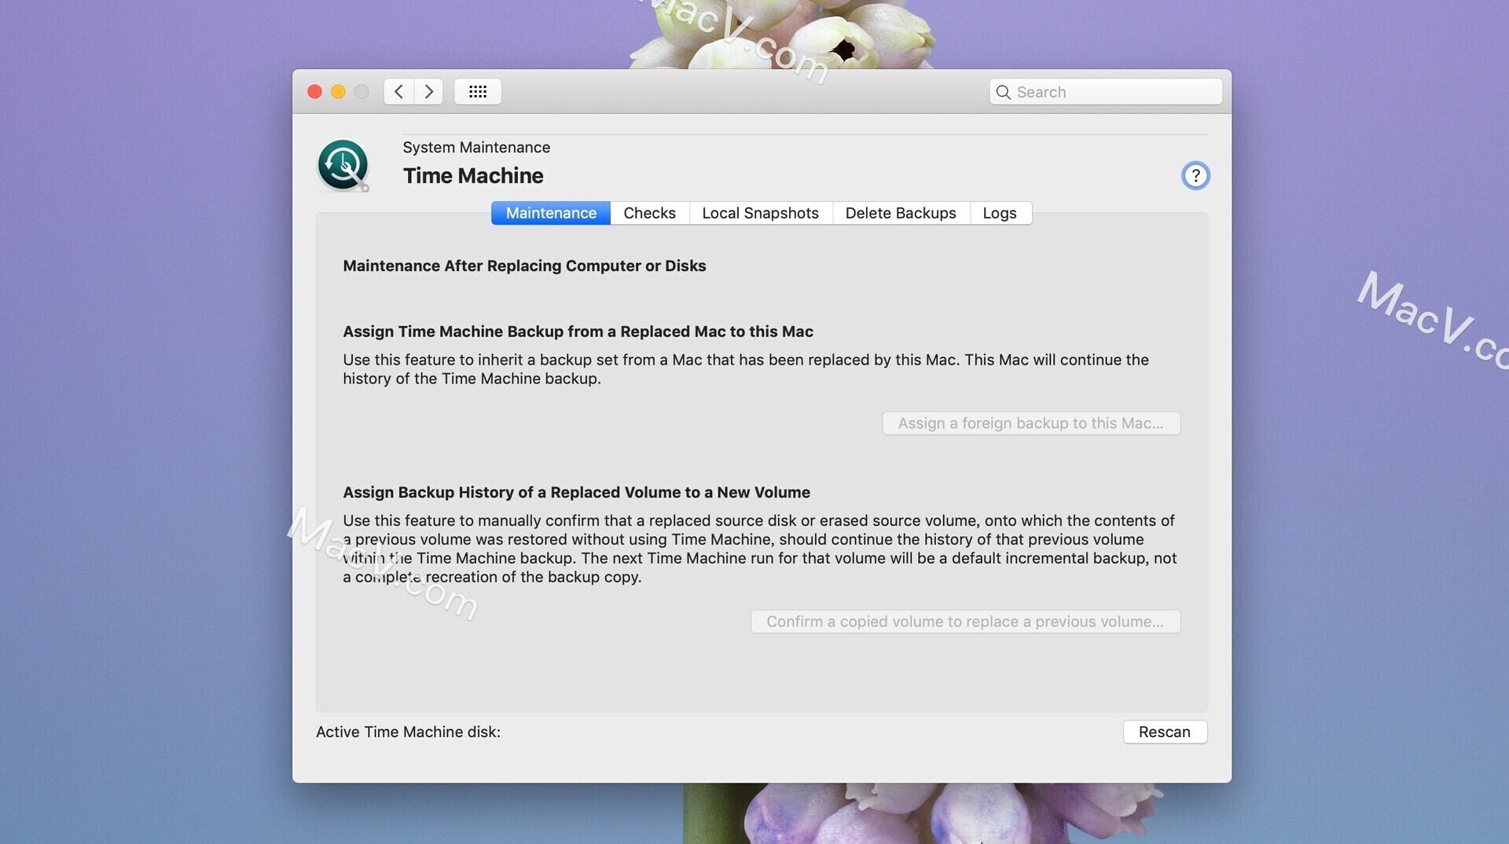Open help with the question mark button

coord(1195,175)
